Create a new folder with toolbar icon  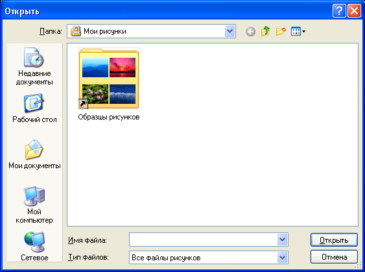[281, 31]
